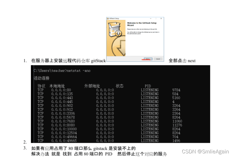Click PID value 11060
This screenshot has height=157, width=233.
(177, 121)
